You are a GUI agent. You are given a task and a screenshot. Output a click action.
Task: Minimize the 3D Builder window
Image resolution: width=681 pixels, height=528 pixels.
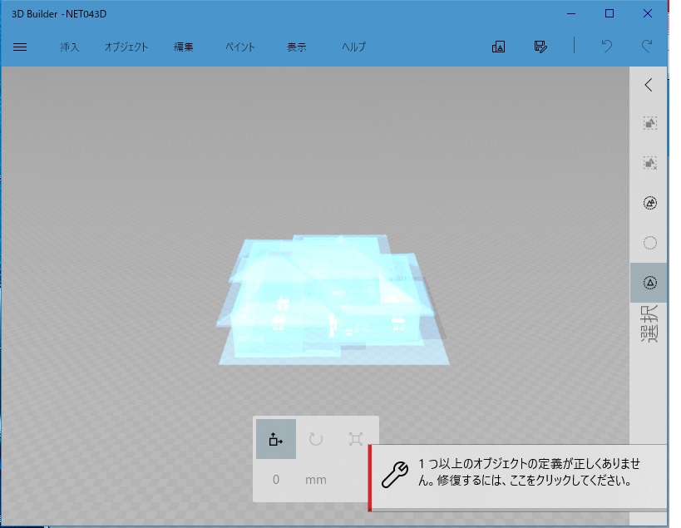[x=571, y=14]
